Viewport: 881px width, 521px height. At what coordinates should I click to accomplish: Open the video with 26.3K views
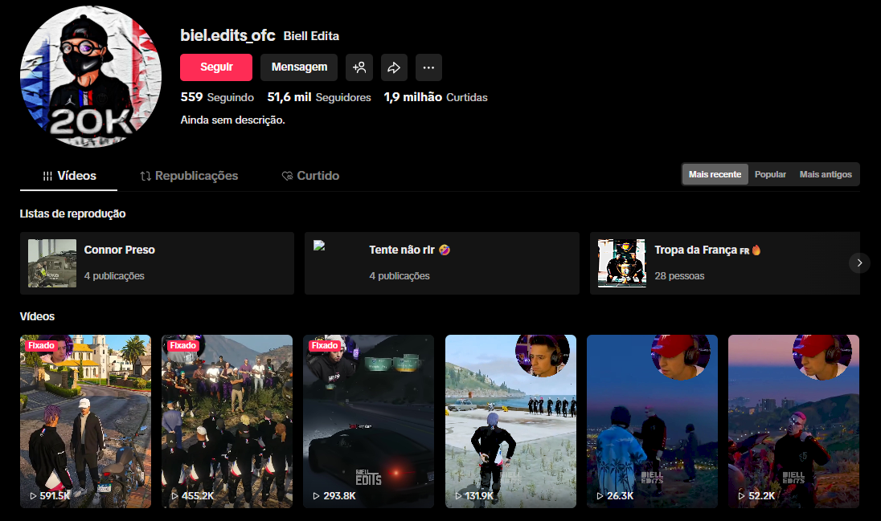point(653,421)
